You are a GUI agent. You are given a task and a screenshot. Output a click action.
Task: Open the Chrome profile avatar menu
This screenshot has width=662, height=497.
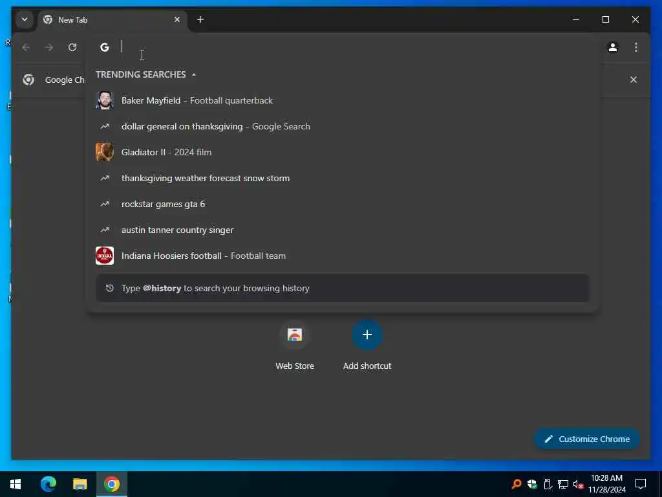613,47
